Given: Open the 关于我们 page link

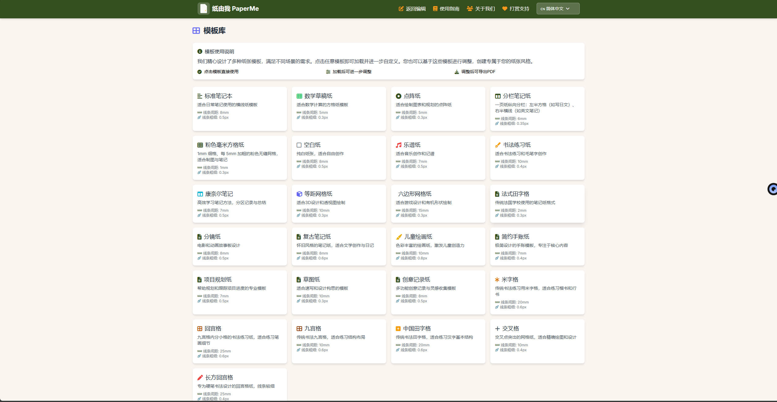Looking at the screenshot, I should tap(481, 9).
